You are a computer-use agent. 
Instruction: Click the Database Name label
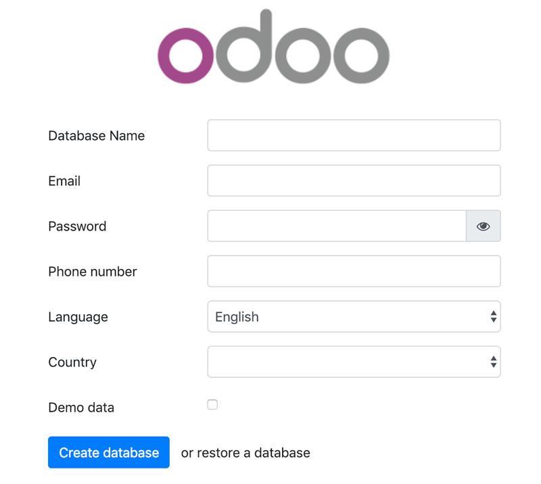[x=95, y=135]
